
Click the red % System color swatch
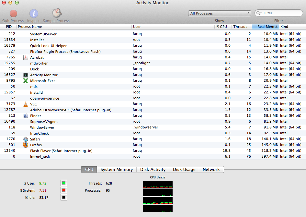coord(64,190)
